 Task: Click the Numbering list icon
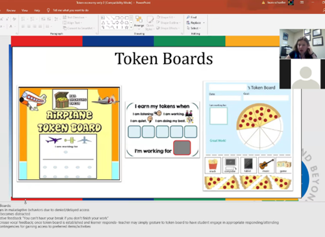point(32,19)
